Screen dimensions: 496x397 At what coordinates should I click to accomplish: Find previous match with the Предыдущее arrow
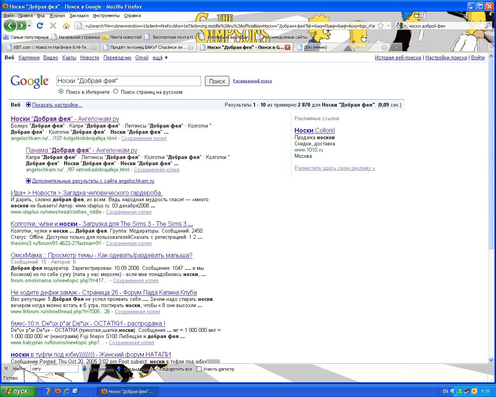tap(133, 369)
